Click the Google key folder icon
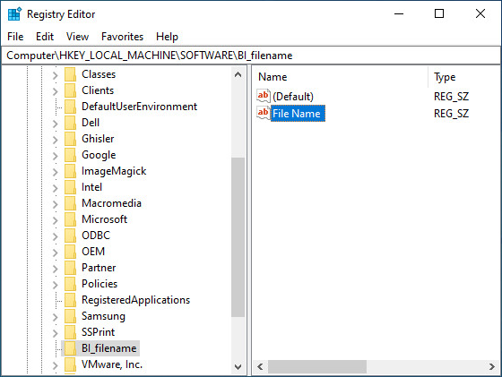 click(70, 155)
